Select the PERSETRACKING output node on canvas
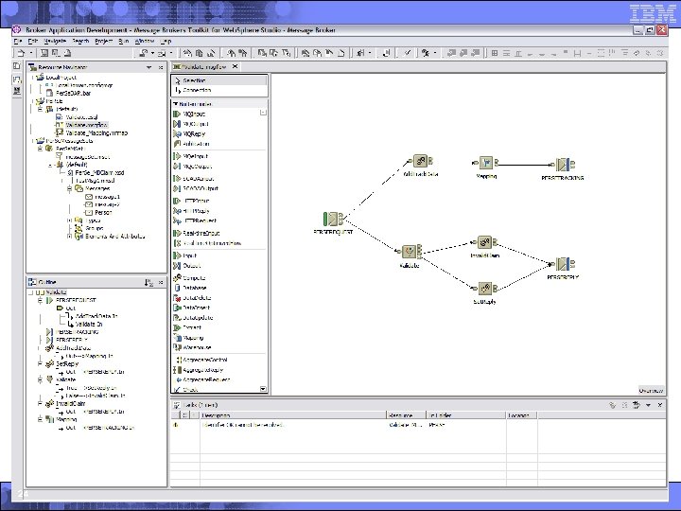 pos(563,165)
